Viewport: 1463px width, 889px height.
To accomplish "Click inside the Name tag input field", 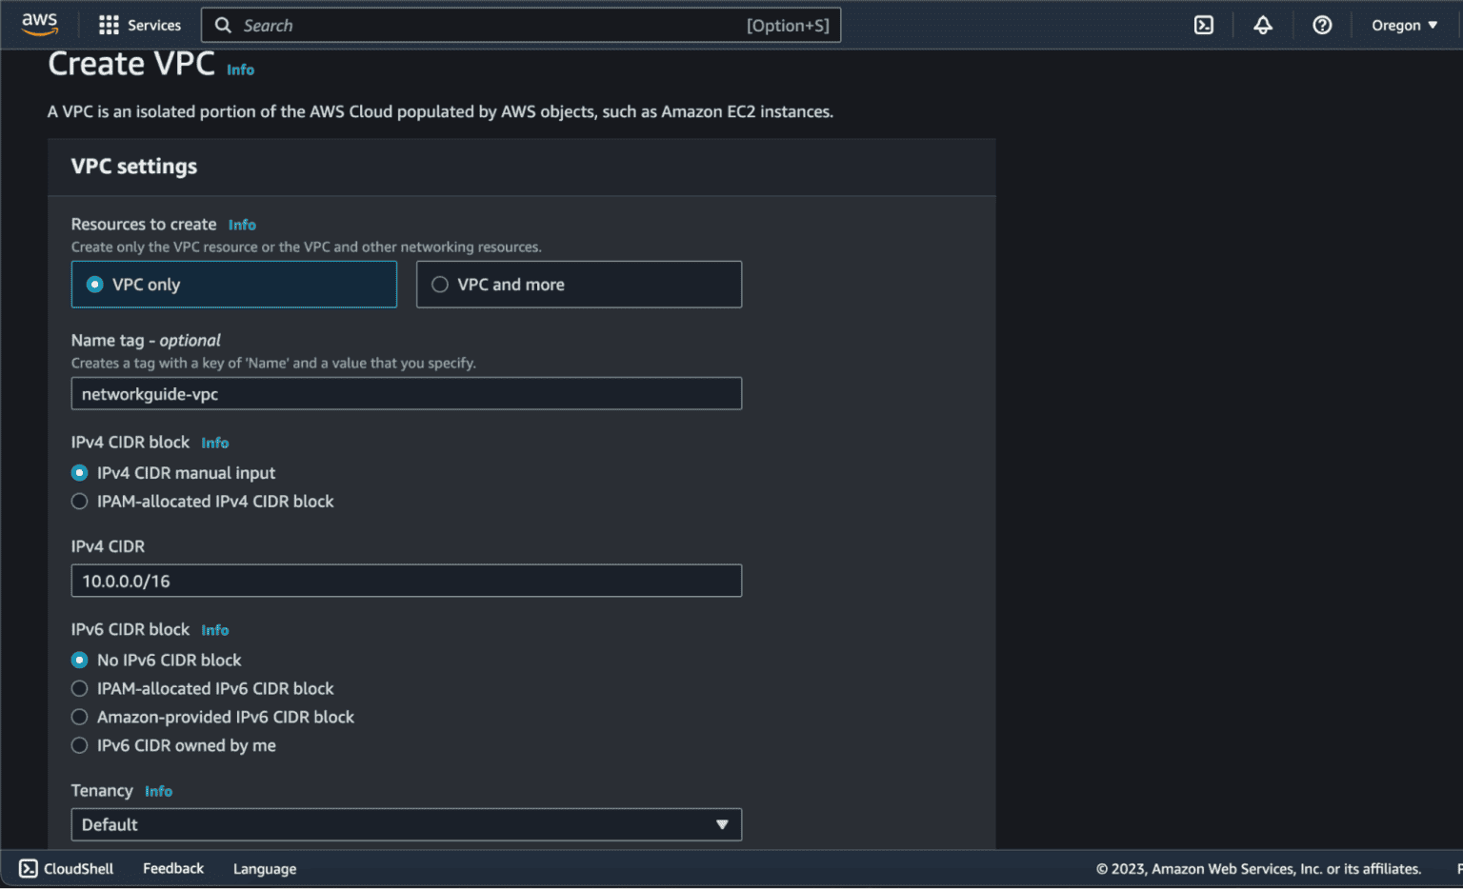I will [407, 393].
